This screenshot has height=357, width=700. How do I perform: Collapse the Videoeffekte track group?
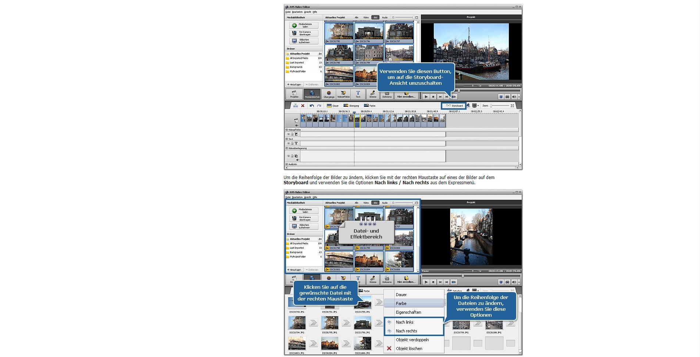pyautogui.click(x=287, y=130)
